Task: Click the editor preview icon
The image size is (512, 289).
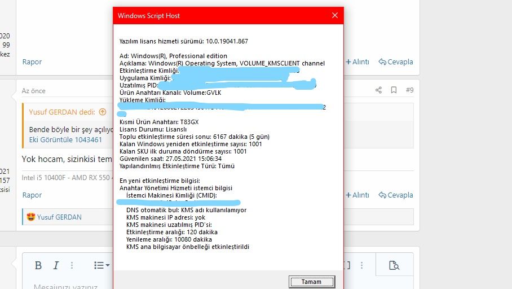Action: (394, 265)
